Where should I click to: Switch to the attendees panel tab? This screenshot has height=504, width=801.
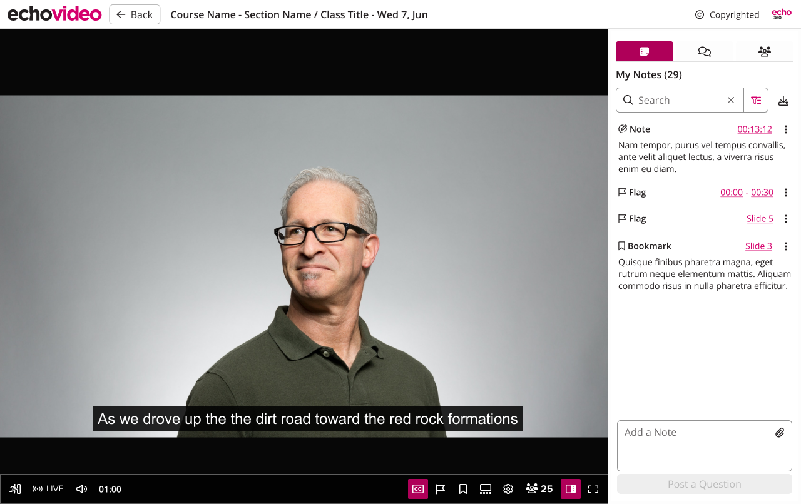click(x=764, y=51)
